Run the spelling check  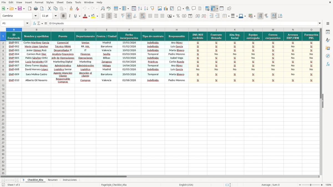coord(109,9)
